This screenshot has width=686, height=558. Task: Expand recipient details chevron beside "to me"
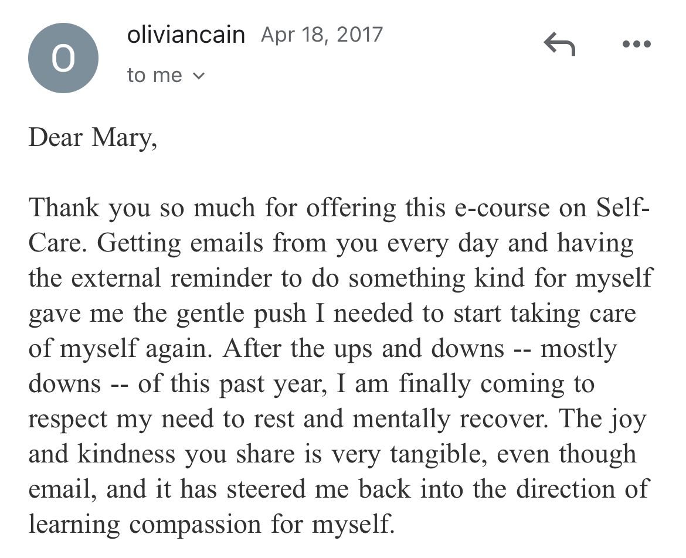199,76
